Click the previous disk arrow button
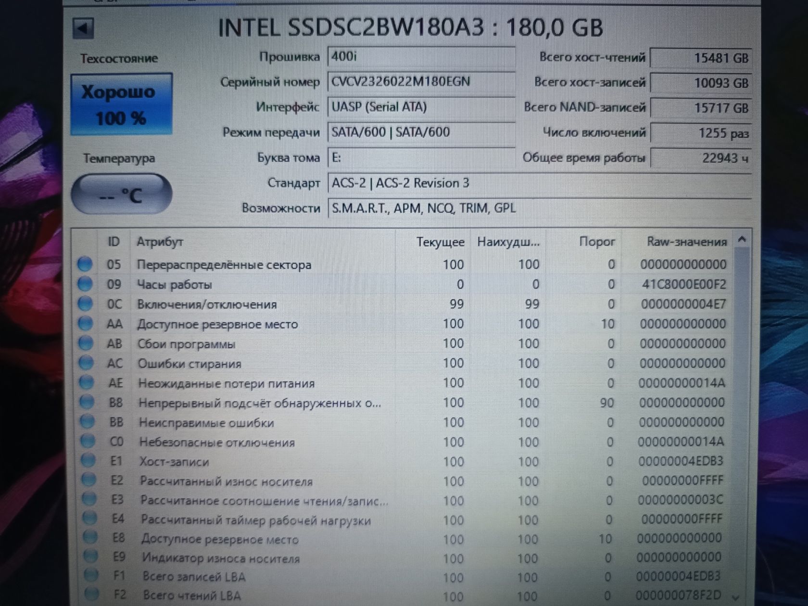Screen dimensions: 808x606 click(x=83, y=28)
